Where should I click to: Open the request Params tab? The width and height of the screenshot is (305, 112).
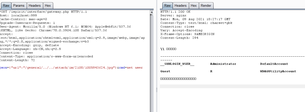click(x=19, y=5)
